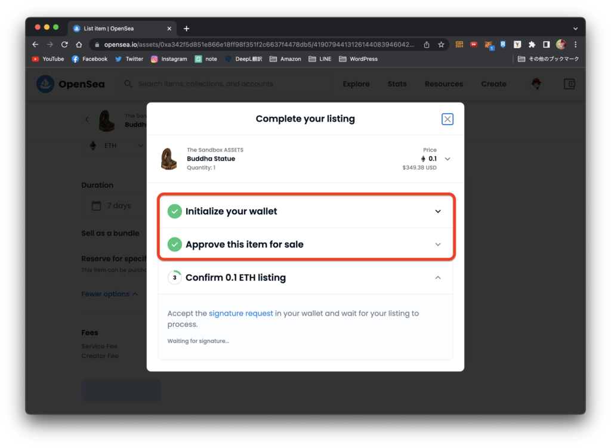The image size is (611, 448).
Task: Open the blue shield extension icon
Action: 503,44
